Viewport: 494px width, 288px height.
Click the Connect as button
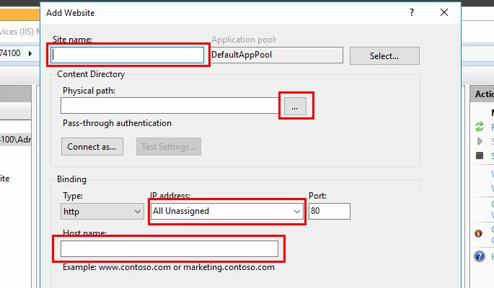tap(91, 146)
